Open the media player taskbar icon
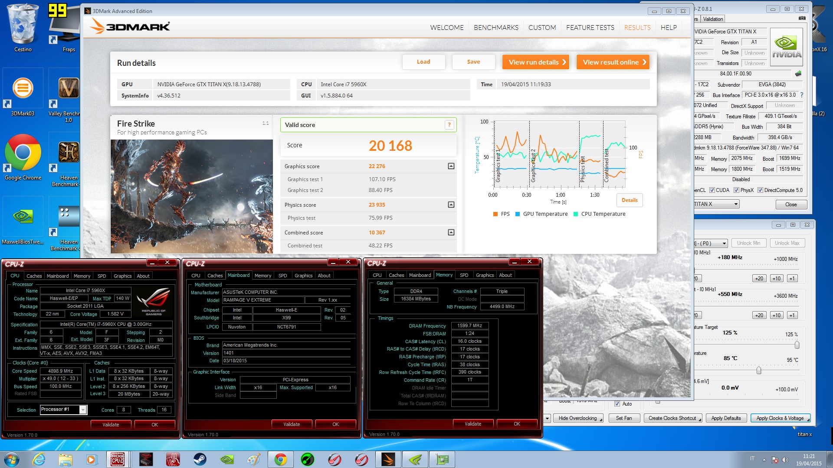 91,459
